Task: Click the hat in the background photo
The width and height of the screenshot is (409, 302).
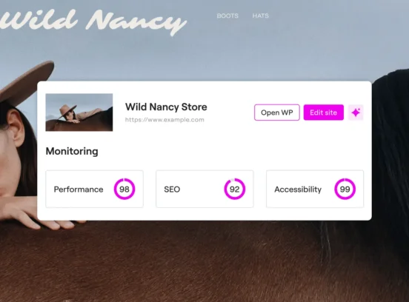Action: pyautogui.click(x=24, y=81)
